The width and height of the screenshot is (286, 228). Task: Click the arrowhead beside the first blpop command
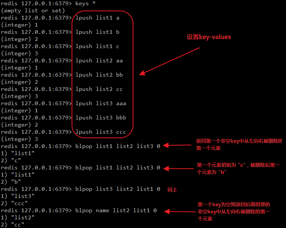tap(166, 145)
